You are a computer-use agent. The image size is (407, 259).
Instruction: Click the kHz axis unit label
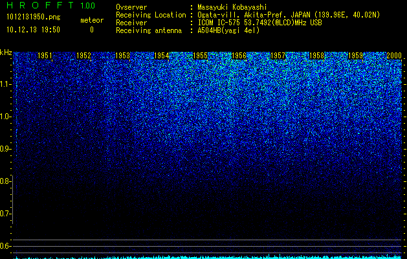6,52
